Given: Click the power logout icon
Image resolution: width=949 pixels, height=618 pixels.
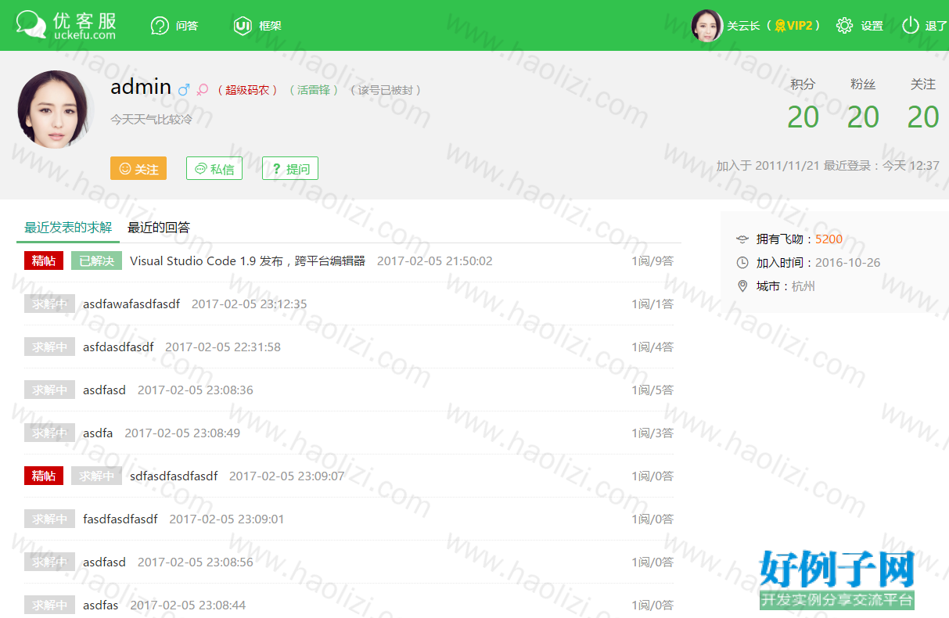Looking at the screenshot, I should point(910,26).
